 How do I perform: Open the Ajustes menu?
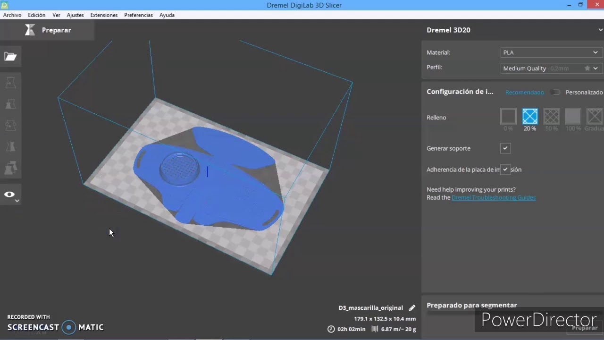[x=75, y=15]
